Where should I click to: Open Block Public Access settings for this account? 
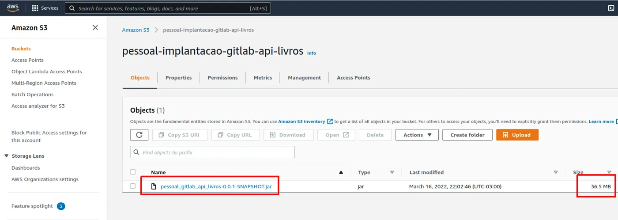tap(49, 137)
